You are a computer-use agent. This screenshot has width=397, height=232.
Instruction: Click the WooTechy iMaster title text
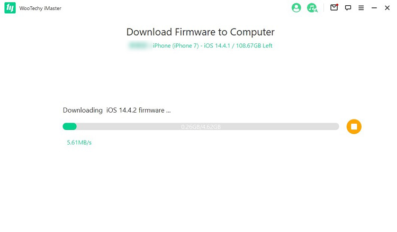tap(40, 8)
